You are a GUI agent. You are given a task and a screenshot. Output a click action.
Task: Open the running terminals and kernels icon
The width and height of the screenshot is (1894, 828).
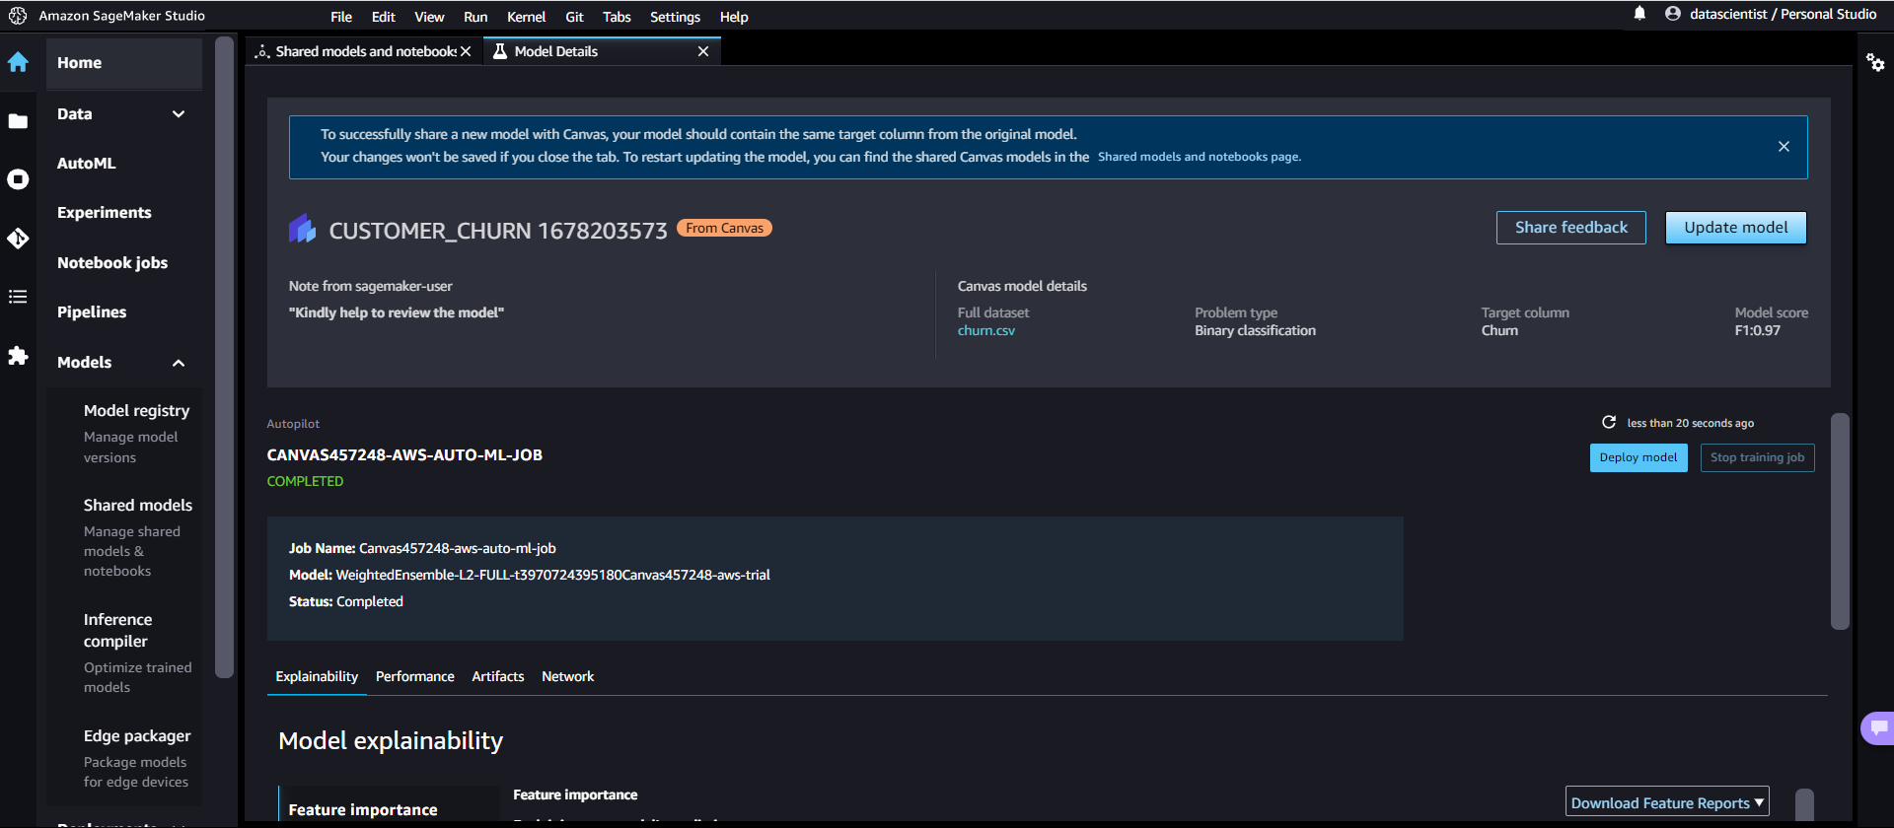point(18,179)
